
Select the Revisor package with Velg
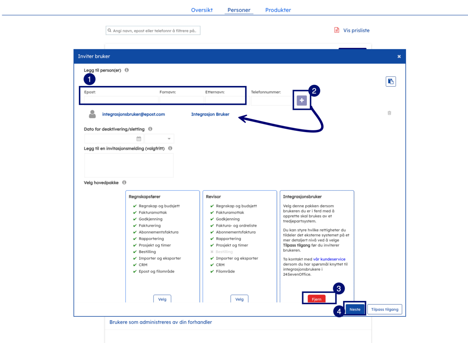coord(239,299)
